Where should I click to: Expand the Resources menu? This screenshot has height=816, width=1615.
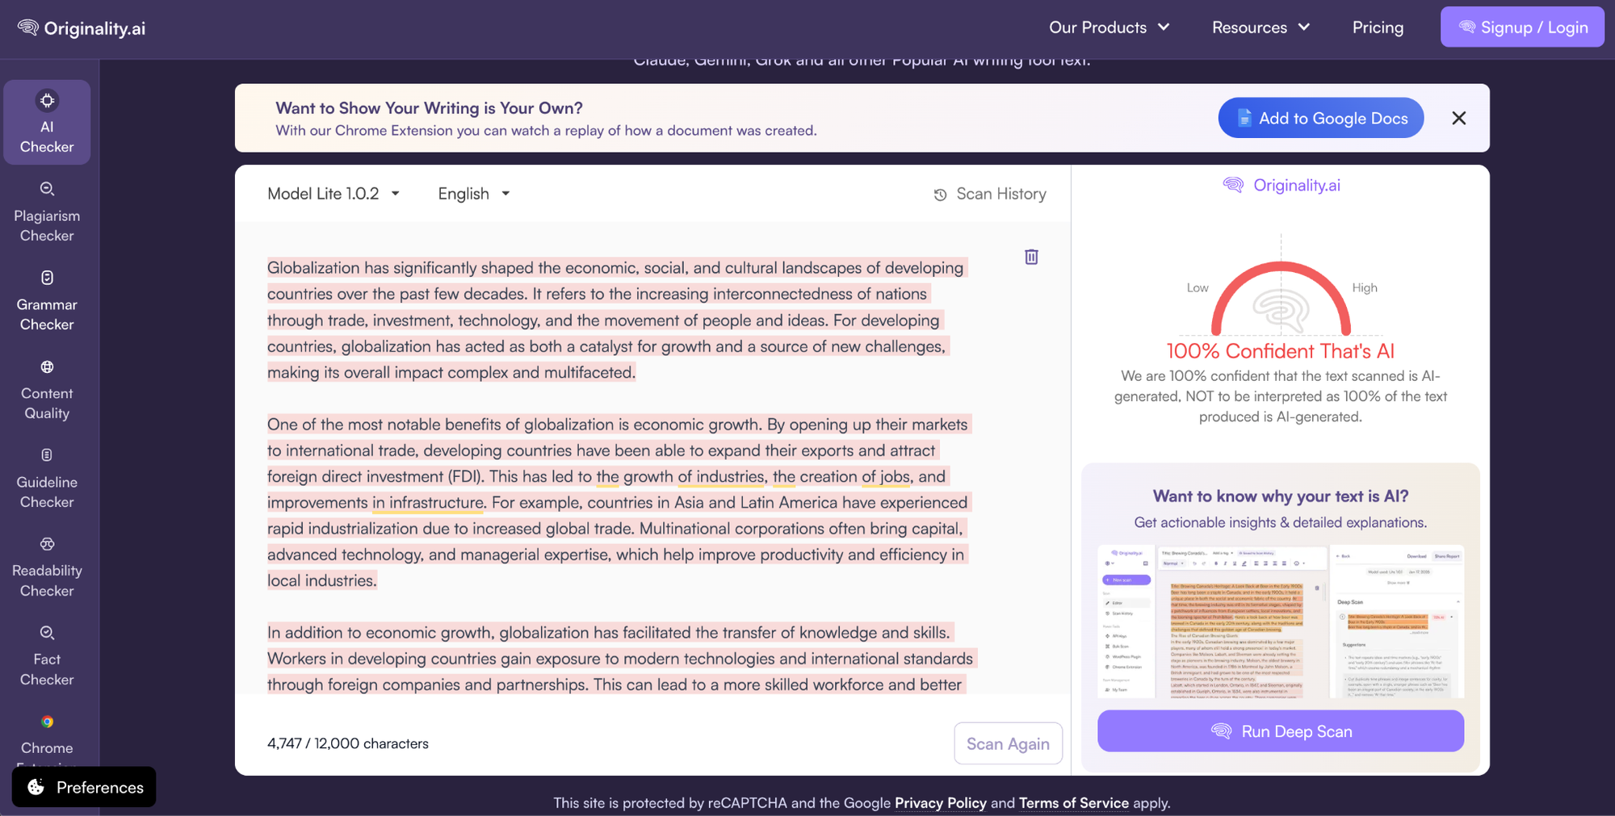coord(1261,27)
